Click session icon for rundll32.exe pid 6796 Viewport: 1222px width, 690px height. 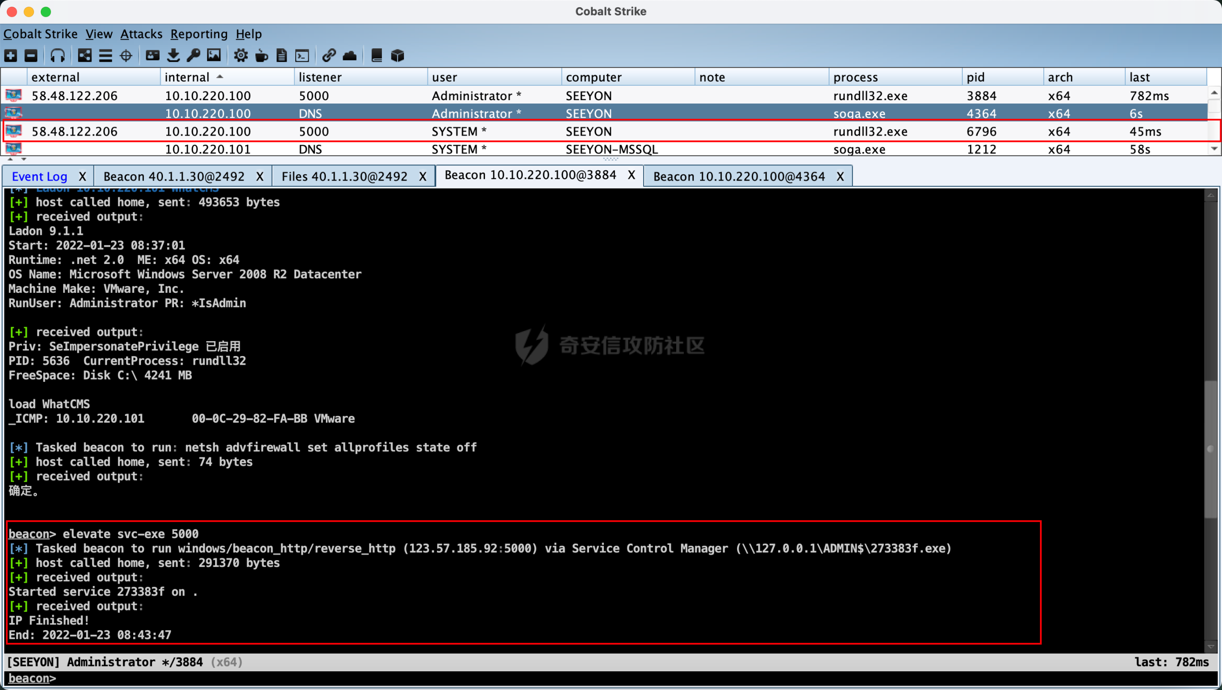pyautogui.click(x=13, y=131)
